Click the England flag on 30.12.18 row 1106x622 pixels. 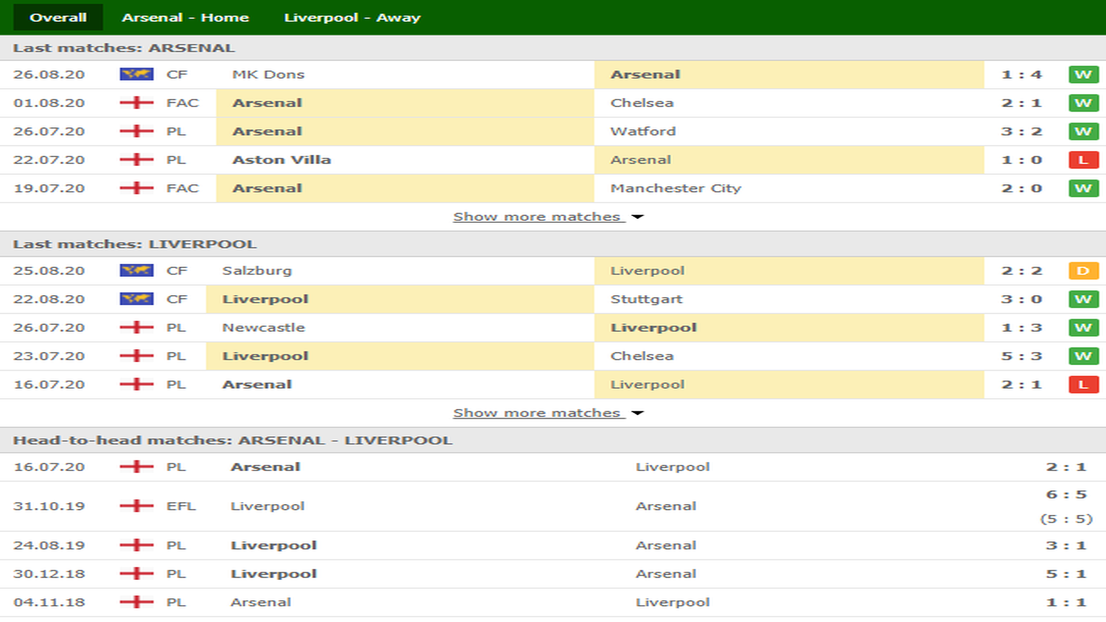click(137, 574)
